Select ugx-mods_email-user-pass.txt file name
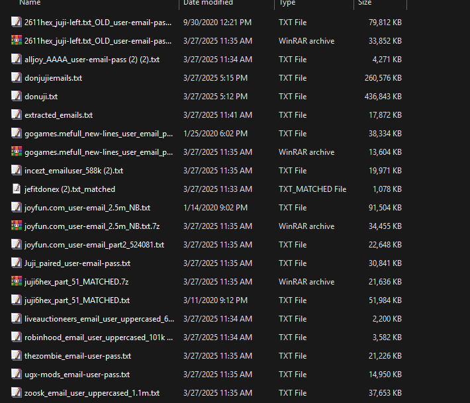This screenshot has height=403, width=470. [77, 375]
